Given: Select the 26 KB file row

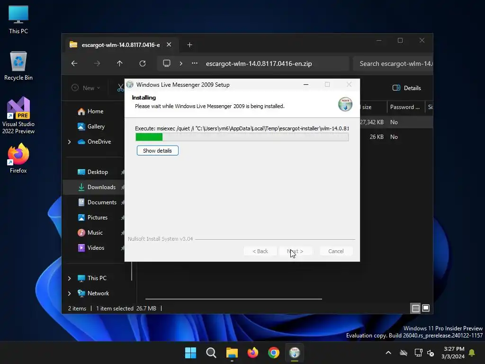Looking at the screenshot, I should (x=396, y=137).
